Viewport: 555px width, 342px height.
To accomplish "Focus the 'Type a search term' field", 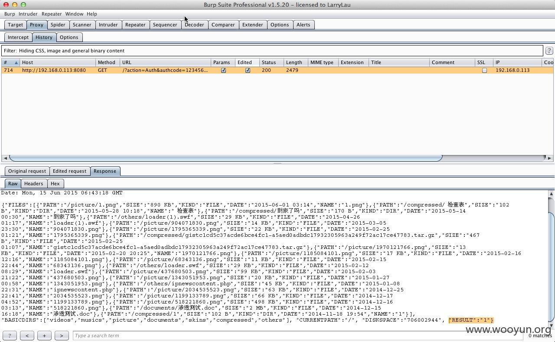I will [298, 336].
